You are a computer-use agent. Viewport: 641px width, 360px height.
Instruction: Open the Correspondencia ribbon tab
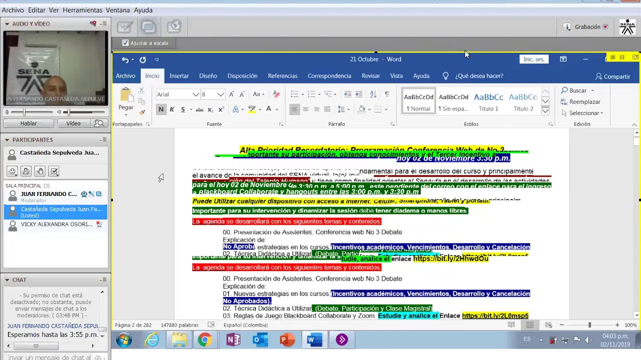click(329, 76)
